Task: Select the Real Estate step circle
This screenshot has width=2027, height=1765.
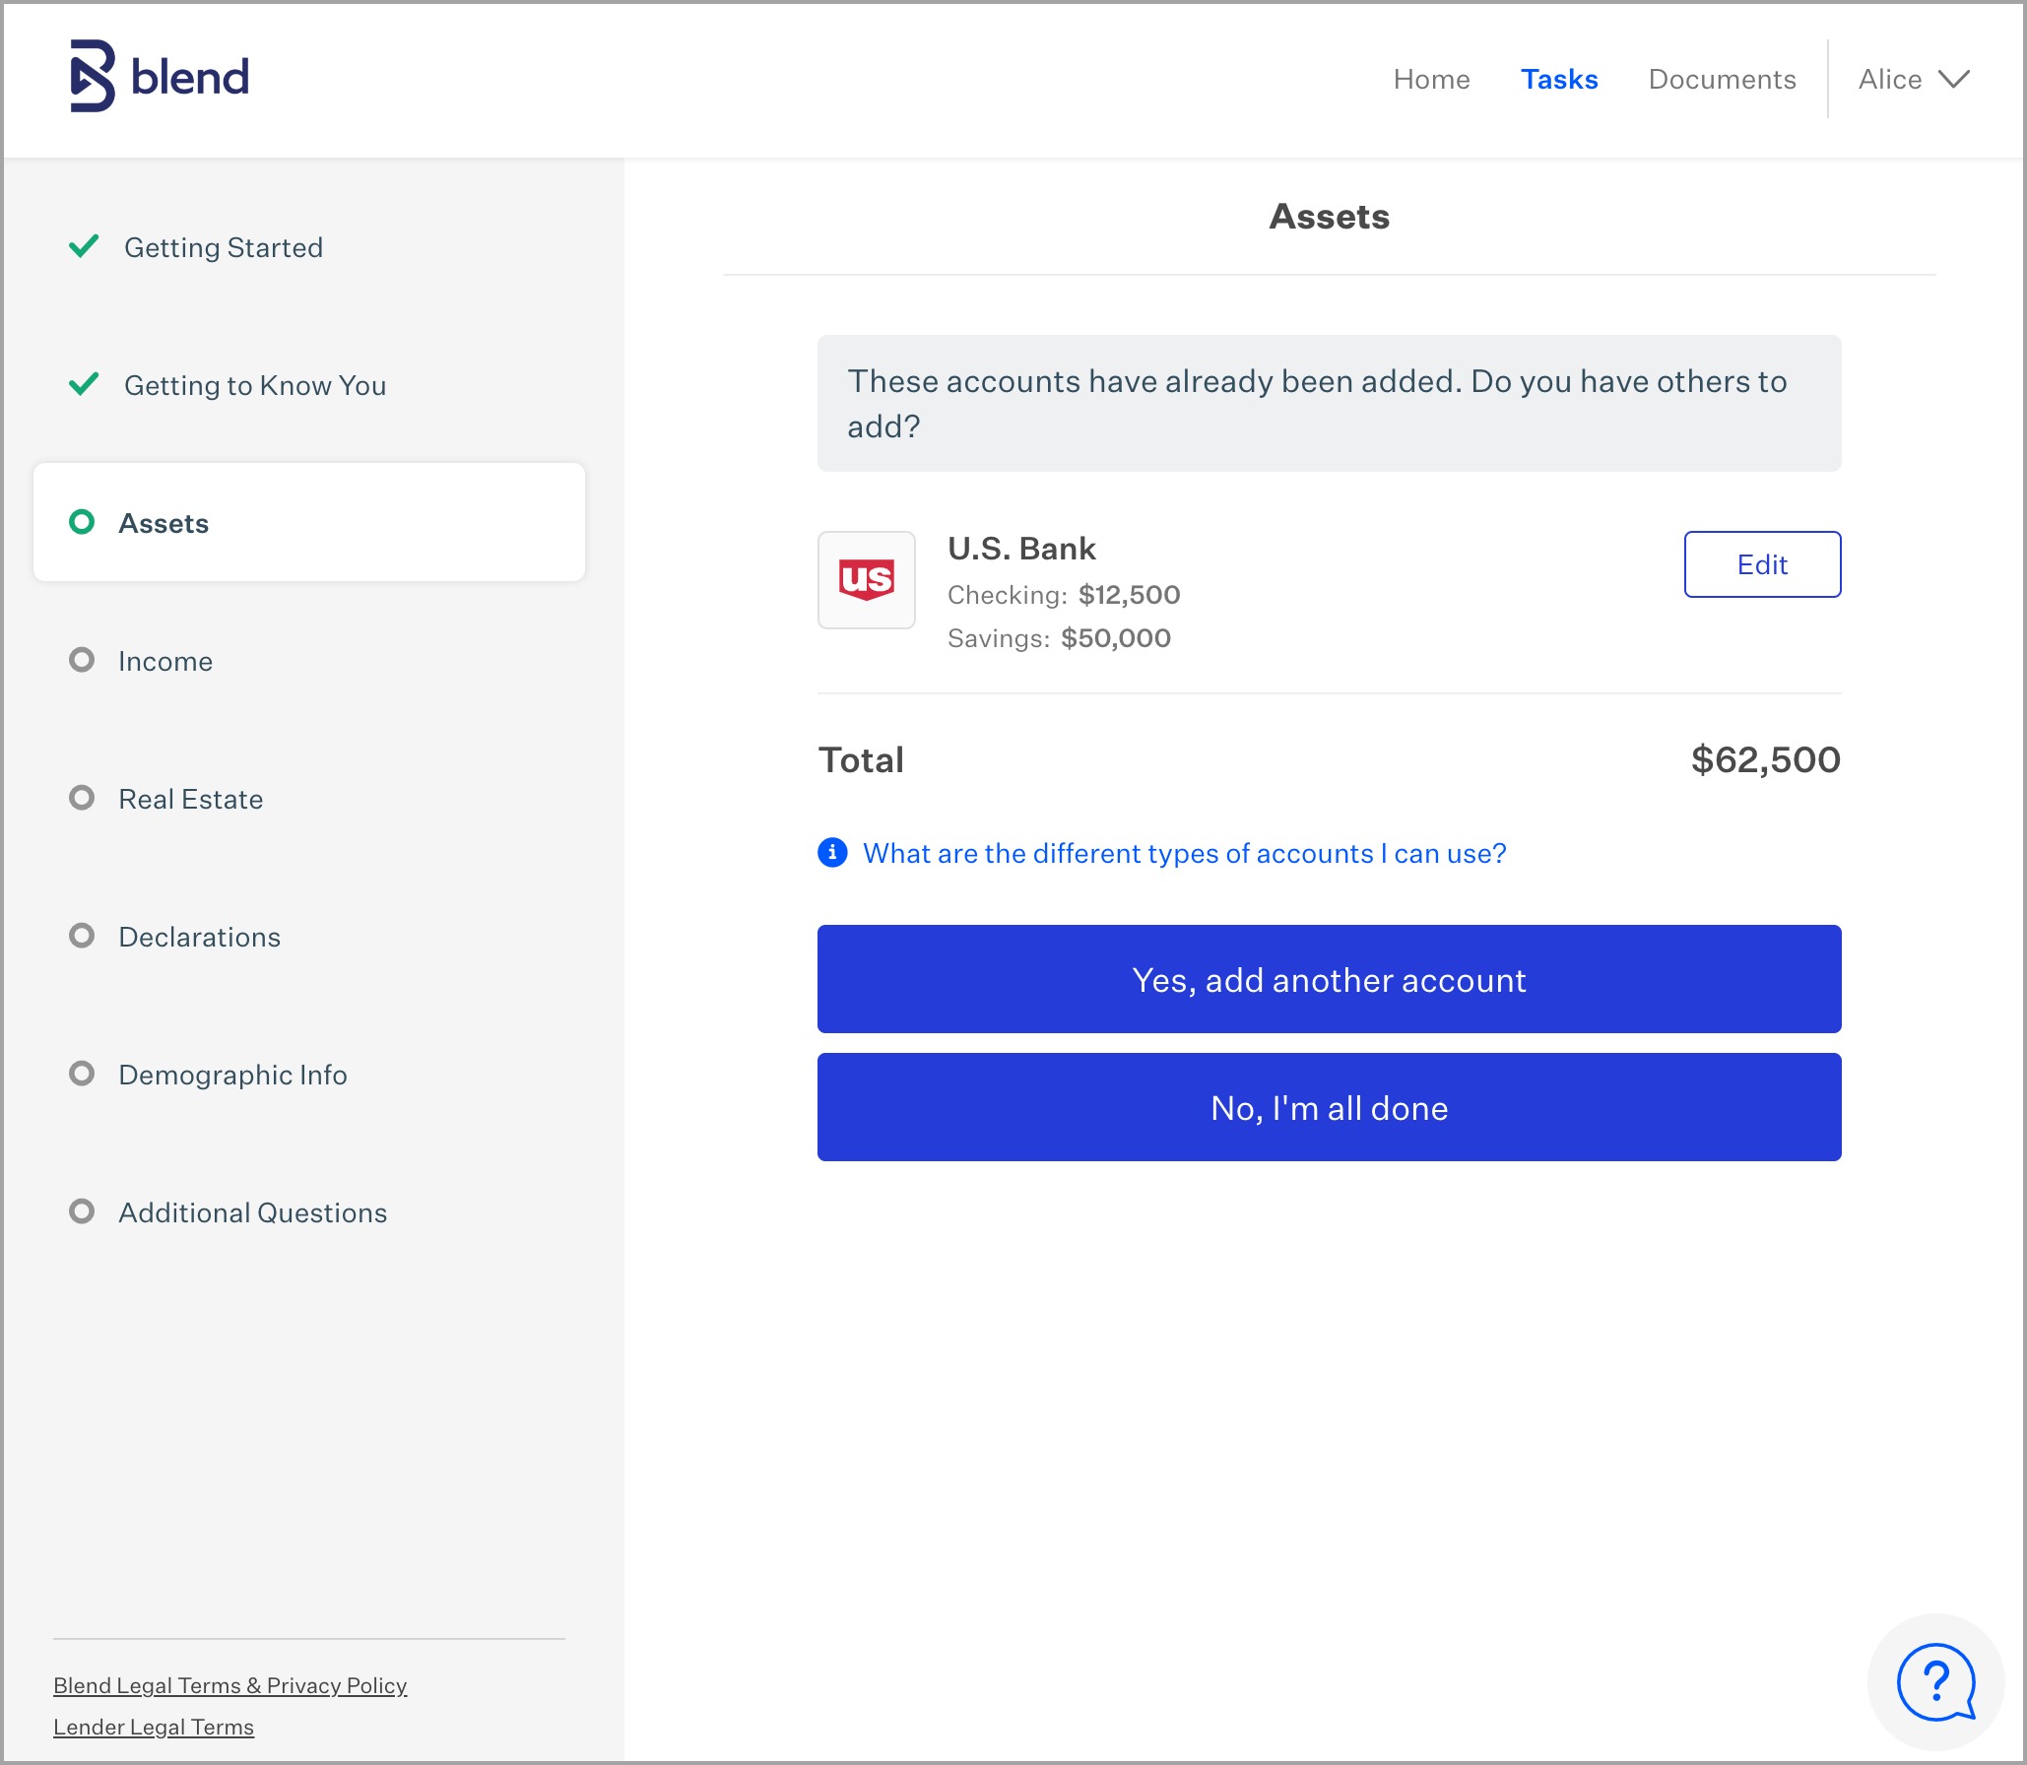Action: point(82,798)
